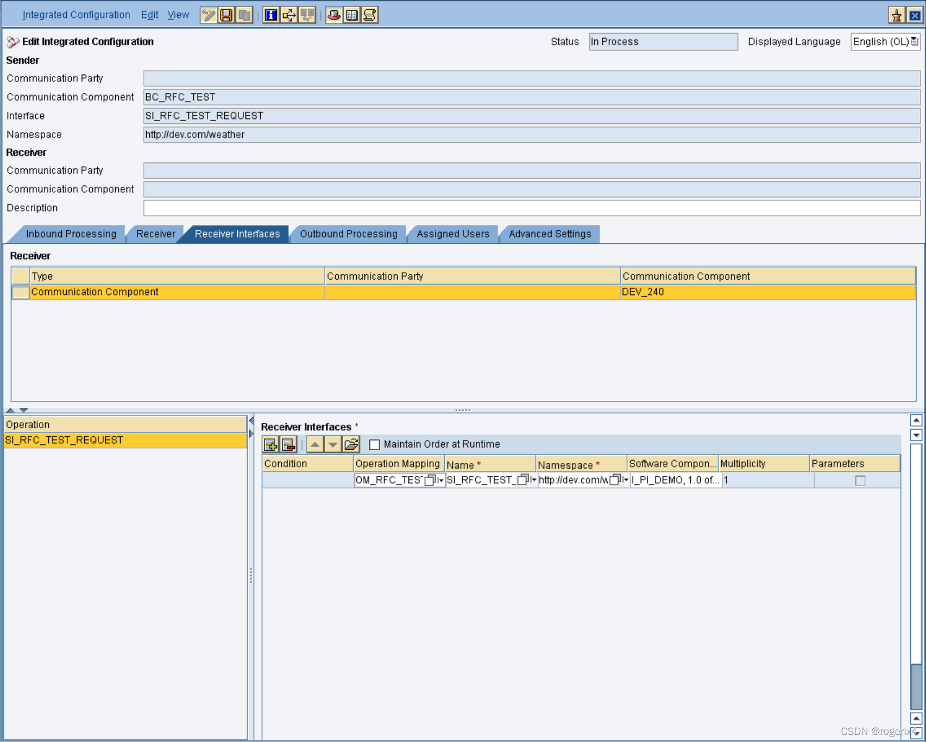Open folder icon in Receiver Interfaces toolbar
Viewport: 926px width, 742px height.
point(351,445)
